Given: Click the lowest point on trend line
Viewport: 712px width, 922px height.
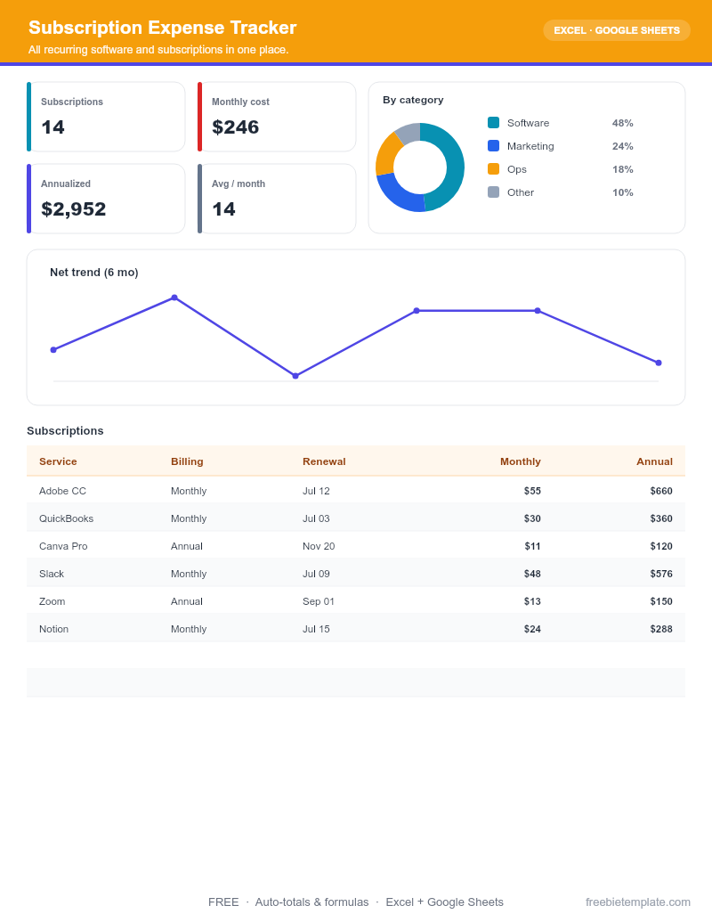Looking at the screenshot, I should coord(295,376).
